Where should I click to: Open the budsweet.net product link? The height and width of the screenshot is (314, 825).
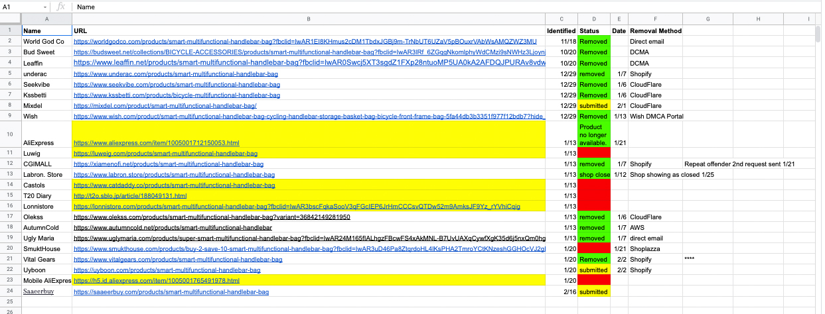pos(309,52)
